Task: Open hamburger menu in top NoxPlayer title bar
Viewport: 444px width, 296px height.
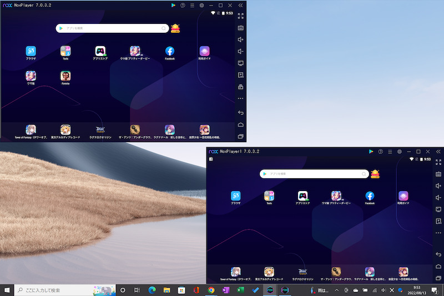Action: point(192,5)
